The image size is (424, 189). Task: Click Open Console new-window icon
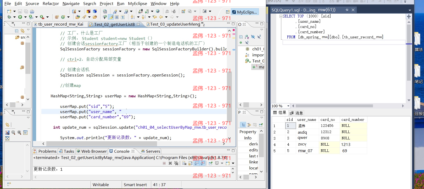(227, 163)
